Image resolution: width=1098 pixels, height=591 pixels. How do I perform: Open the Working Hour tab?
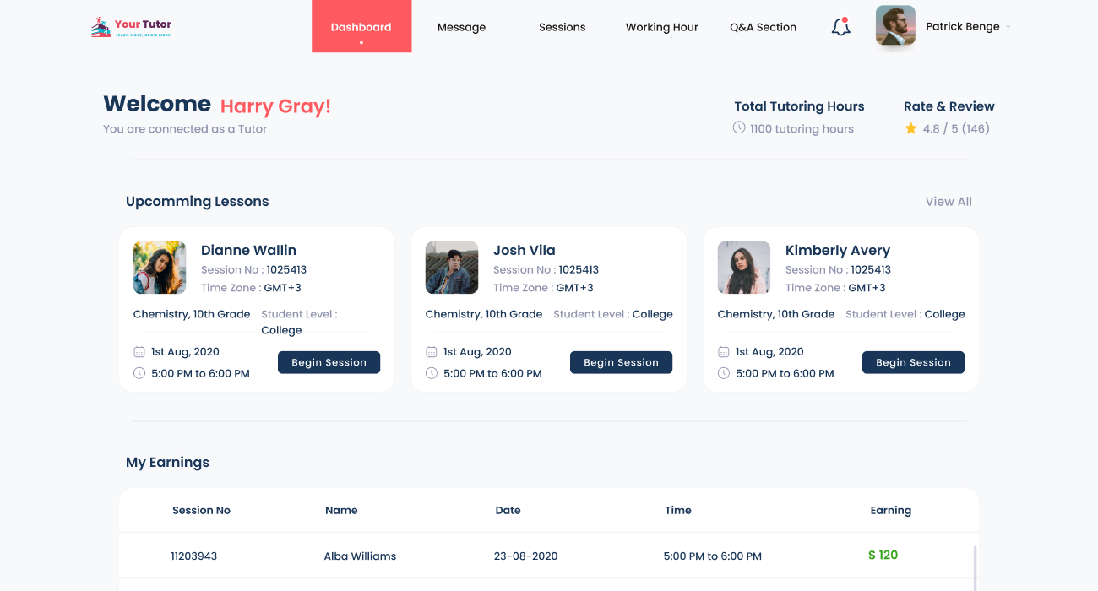(661, 27)
